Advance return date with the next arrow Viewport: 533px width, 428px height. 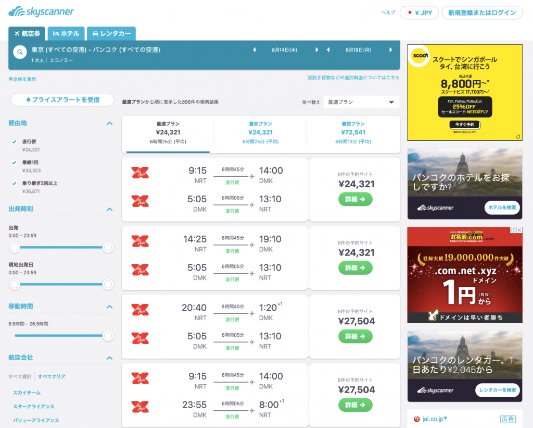pyautogui.click(x=391, y=50)
